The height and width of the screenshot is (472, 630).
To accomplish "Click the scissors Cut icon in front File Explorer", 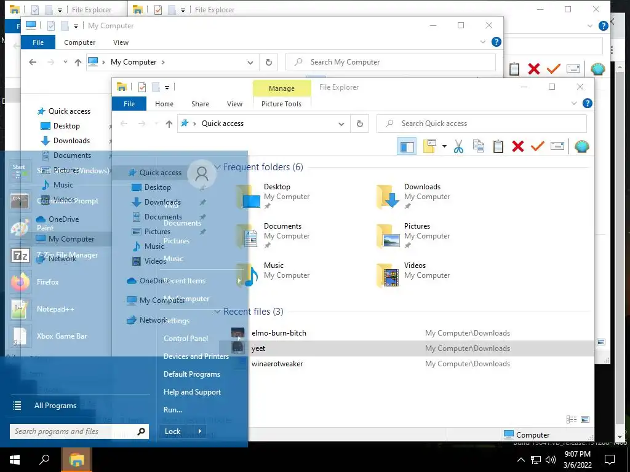I will (458, 146).
